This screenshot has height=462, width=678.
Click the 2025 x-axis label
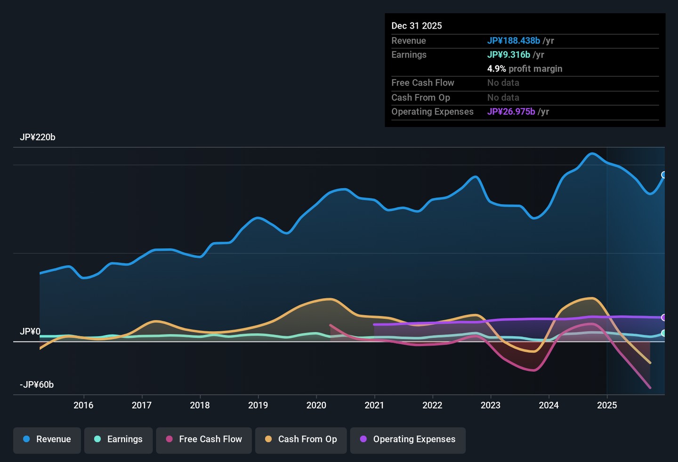[607, 406]
